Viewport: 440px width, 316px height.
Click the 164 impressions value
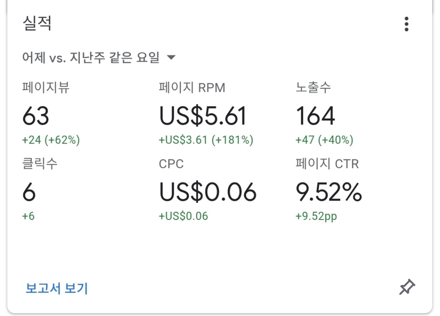[x=315, y=116]
